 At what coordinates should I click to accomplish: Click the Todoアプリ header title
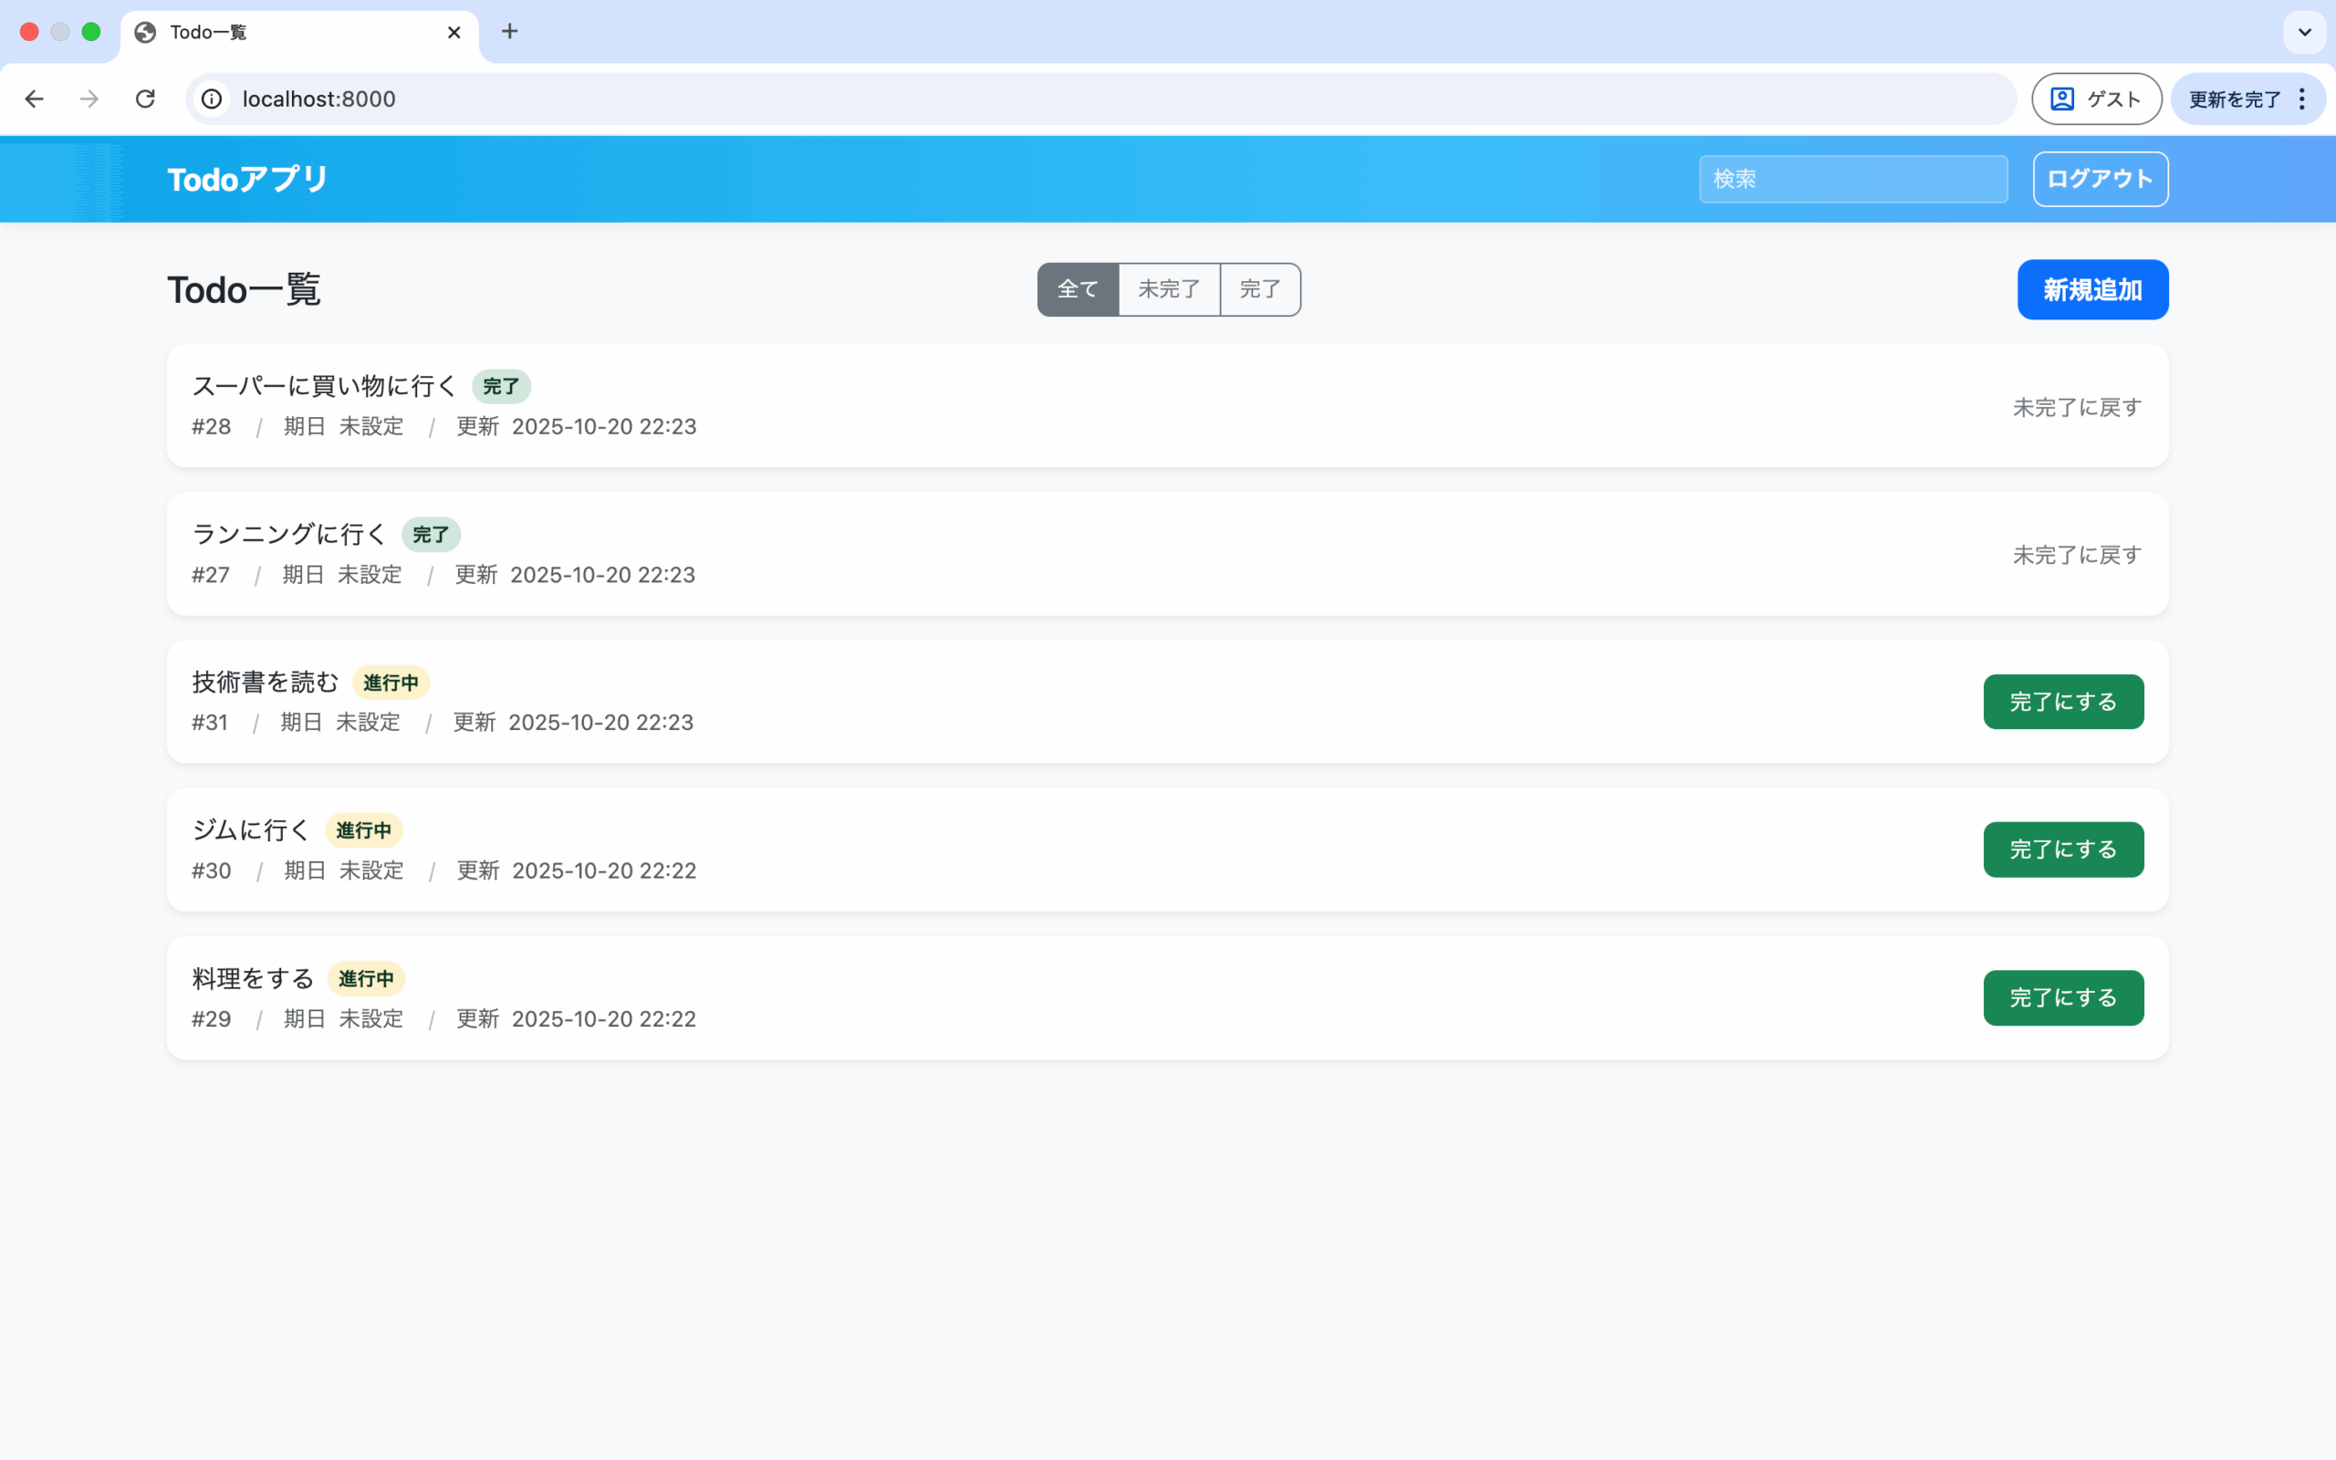(x=247, y=179)
